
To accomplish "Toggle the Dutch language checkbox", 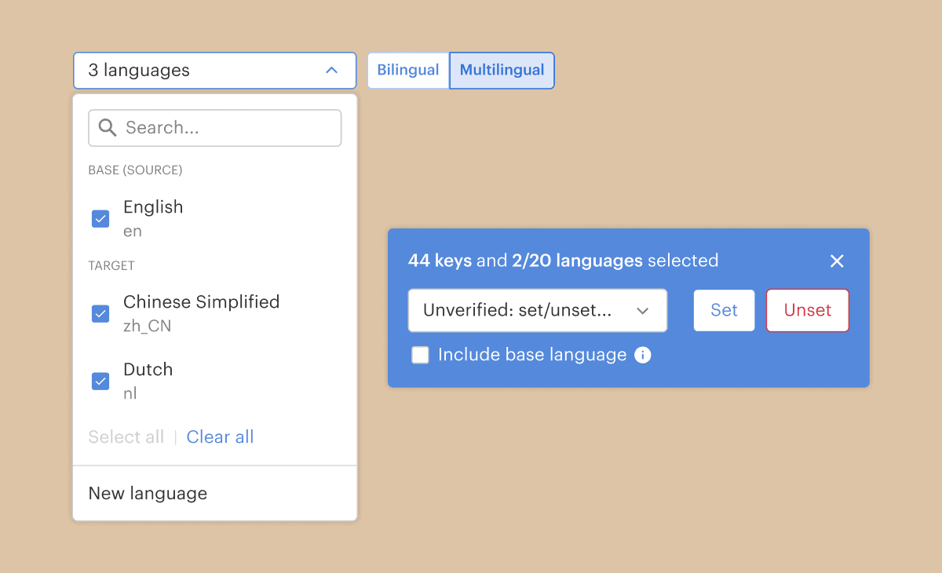I will 100,381.
